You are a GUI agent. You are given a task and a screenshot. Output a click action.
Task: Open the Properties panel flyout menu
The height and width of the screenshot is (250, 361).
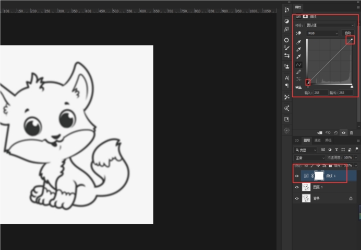click(358, 7)
